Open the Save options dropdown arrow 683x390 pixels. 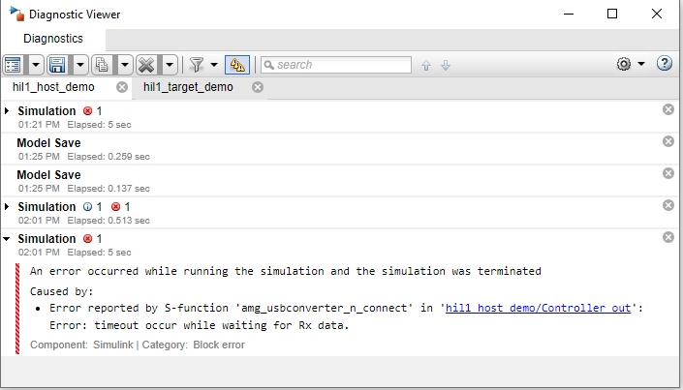[x=80, y=65]
